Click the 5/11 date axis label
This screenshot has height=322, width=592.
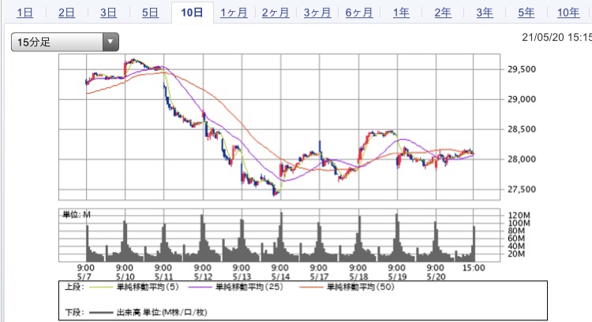tap(163, 277)
